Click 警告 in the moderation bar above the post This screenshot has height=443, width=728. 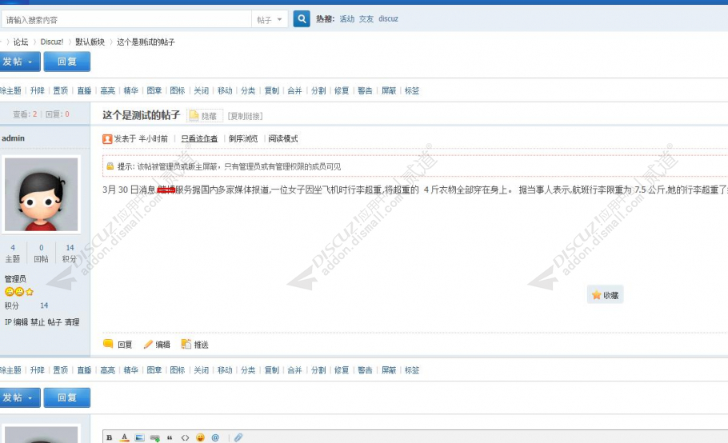pos(365,90)
